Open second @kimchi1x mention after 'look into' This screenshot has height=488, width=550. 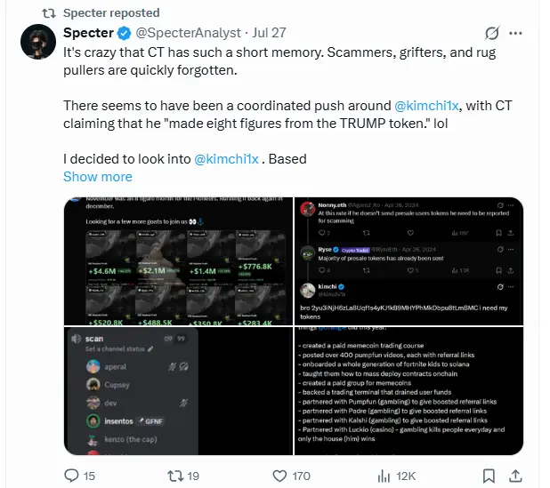pyautogui.click(x=226, y=159)
